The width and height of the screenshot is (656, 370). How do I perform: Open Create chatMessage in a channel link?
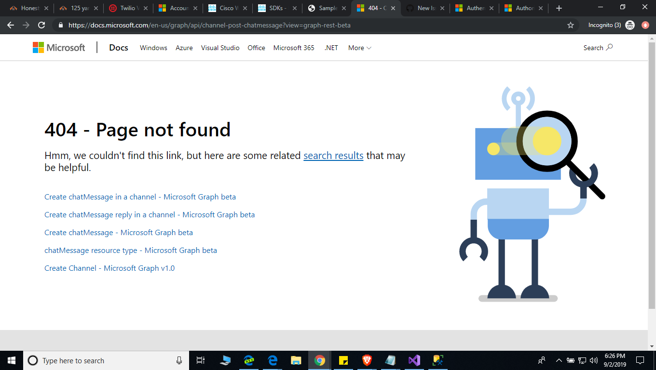pyautogui.click(x=140, y=197)
